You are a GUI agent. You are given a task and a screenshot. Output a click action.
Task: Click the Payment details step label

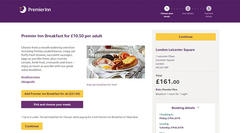[x=209, y=15]
